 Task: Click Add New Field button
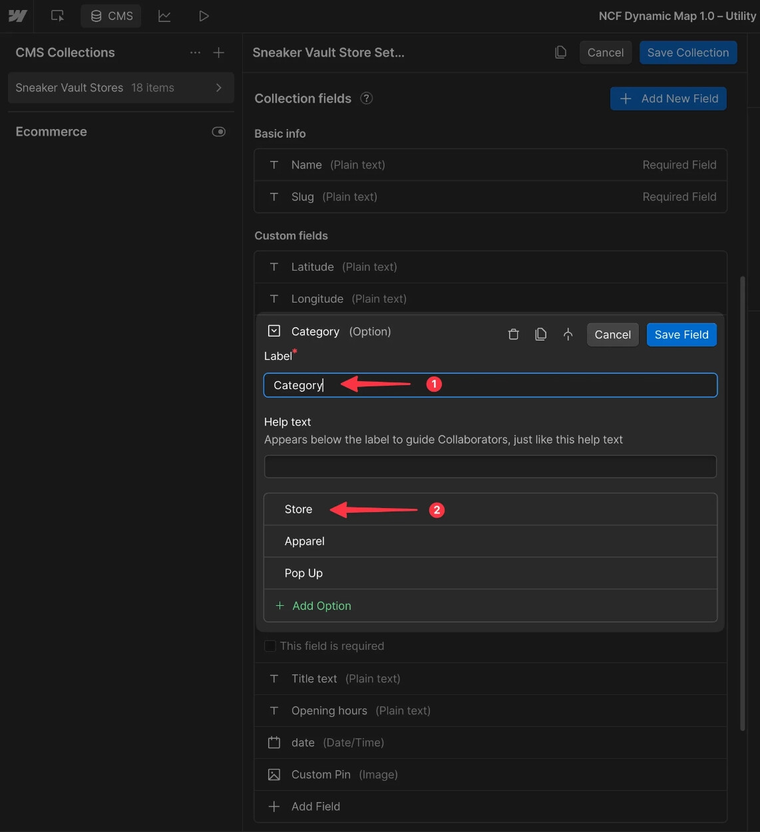(x=668, y=98)
